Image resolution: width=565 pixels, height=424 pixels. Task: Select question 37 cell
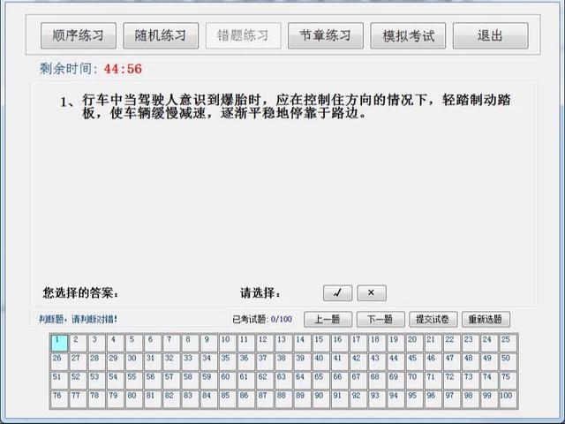(x=265, y=361)
